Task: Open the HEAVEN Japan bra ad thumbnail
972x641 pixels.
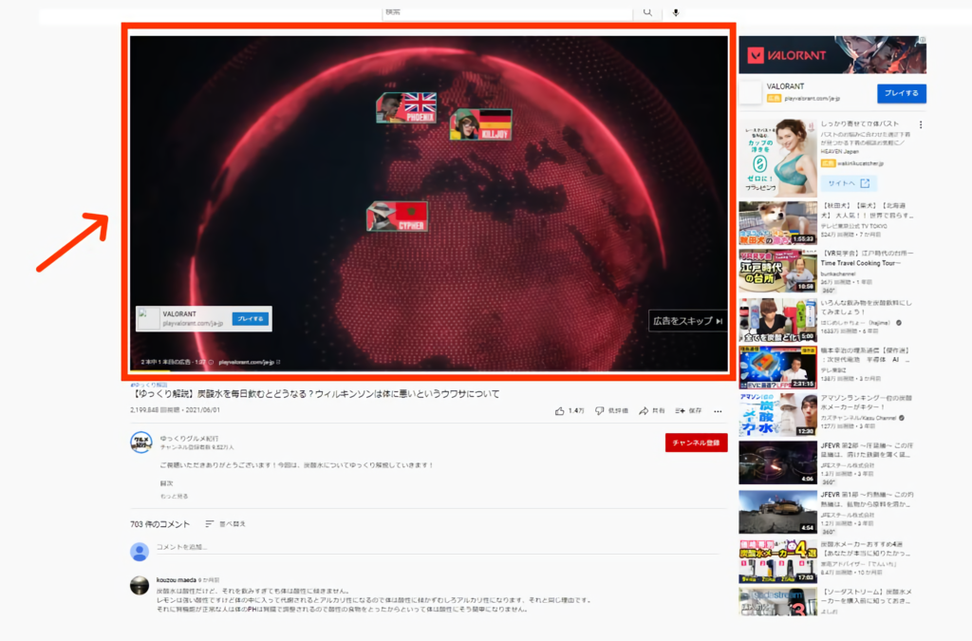Action: pos(778,158)
